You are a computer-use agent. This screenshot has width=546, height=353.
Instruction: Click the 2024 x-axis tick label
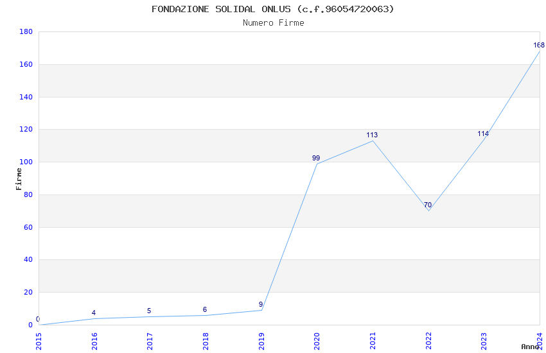540,341
